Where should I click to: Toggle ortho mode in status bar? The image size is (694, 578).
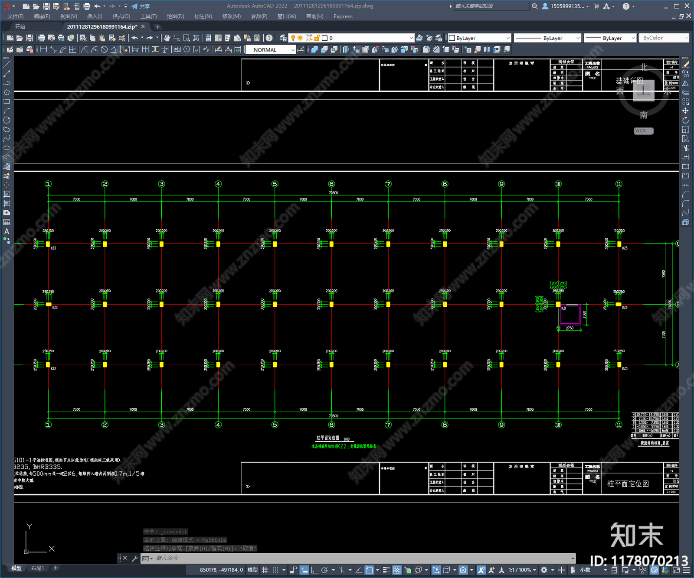314,570
